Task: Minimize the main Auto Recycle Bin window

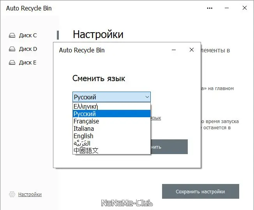Action: click(x=227, y=8)
